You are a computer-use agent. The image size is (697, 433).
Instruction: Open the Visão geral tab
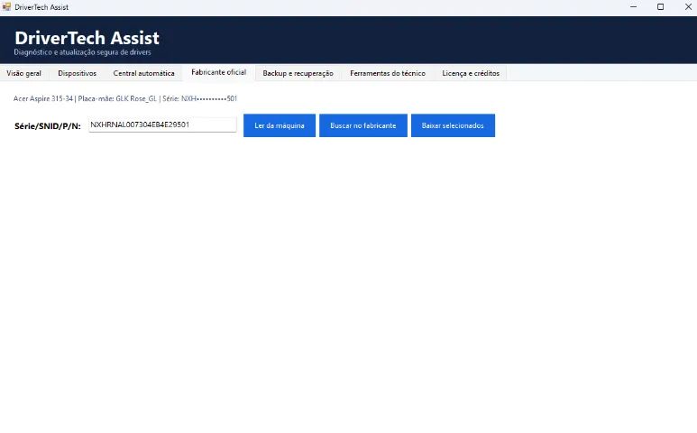click(x=24, y=73)
